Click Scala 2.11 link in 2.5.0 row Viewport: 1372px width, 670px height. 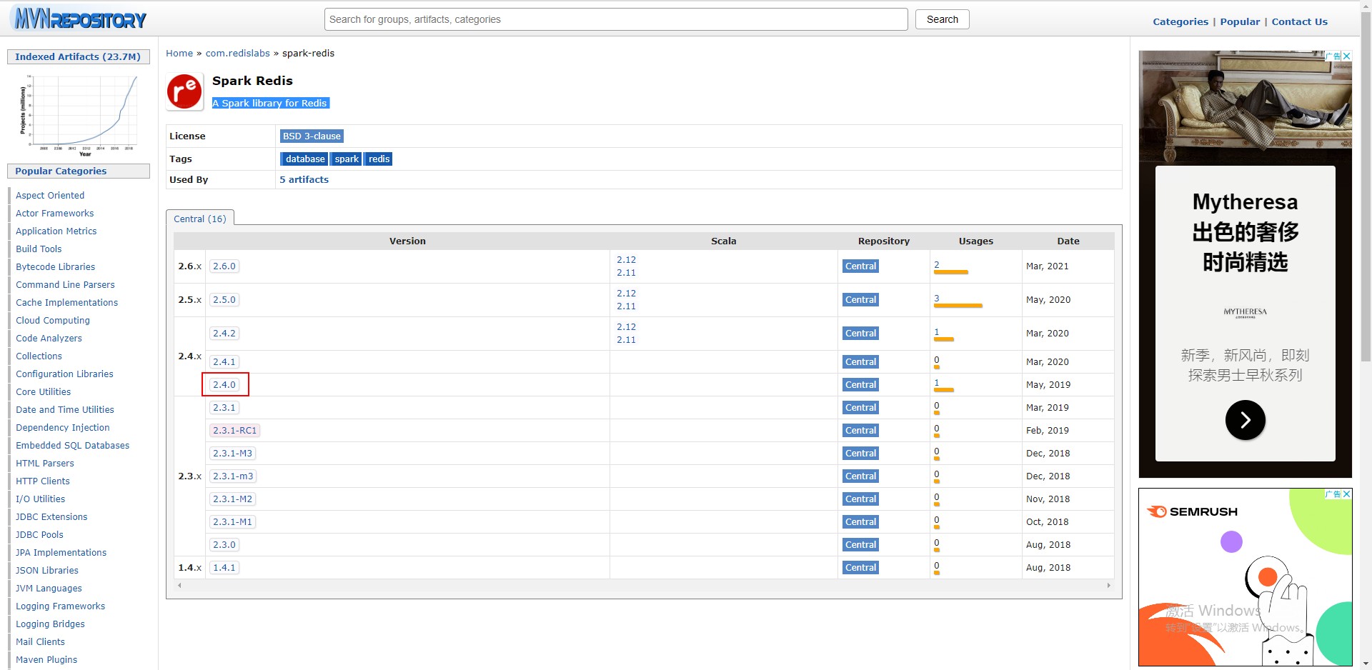(626, 306)
